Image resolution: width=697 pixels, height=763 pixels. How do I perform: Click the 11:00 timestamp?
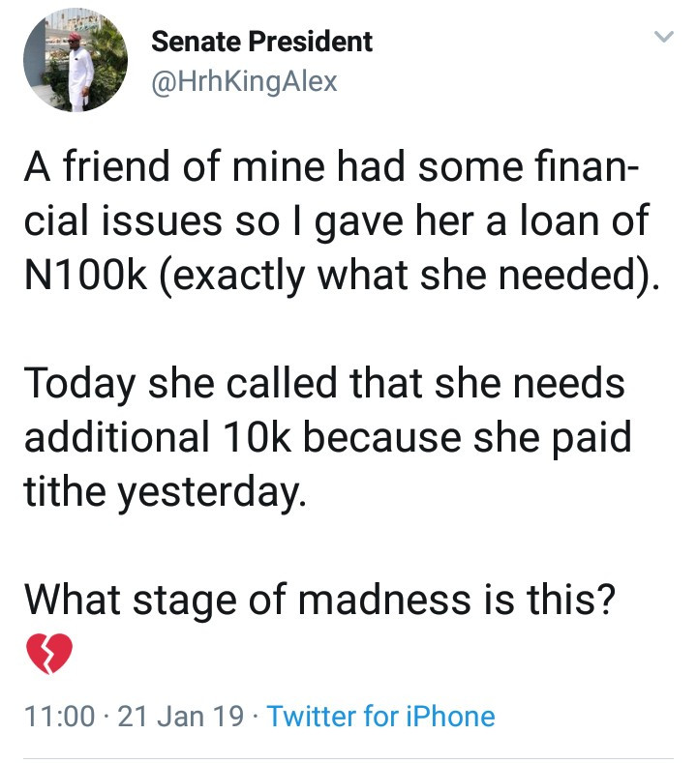tap(59, 717)
